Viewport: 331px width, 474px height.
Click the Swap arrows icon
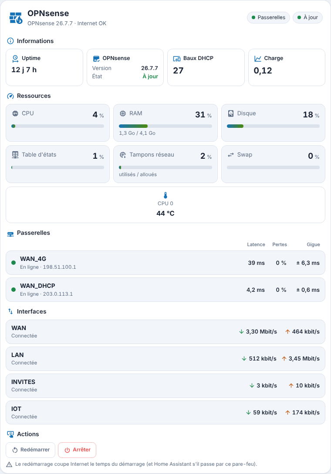(231, 155)
